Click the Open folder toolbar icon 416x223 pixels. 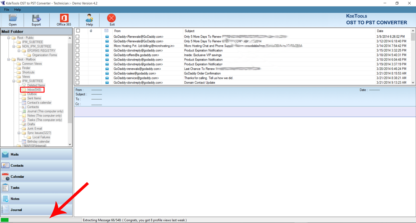[13, 20]
